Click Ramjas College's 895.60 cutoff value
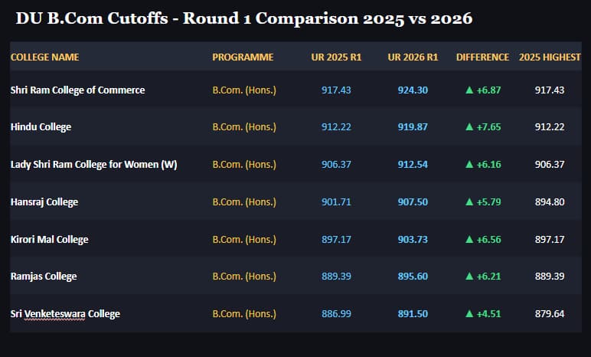This screenshot has width=591, height=357. (x=413, y=277)
